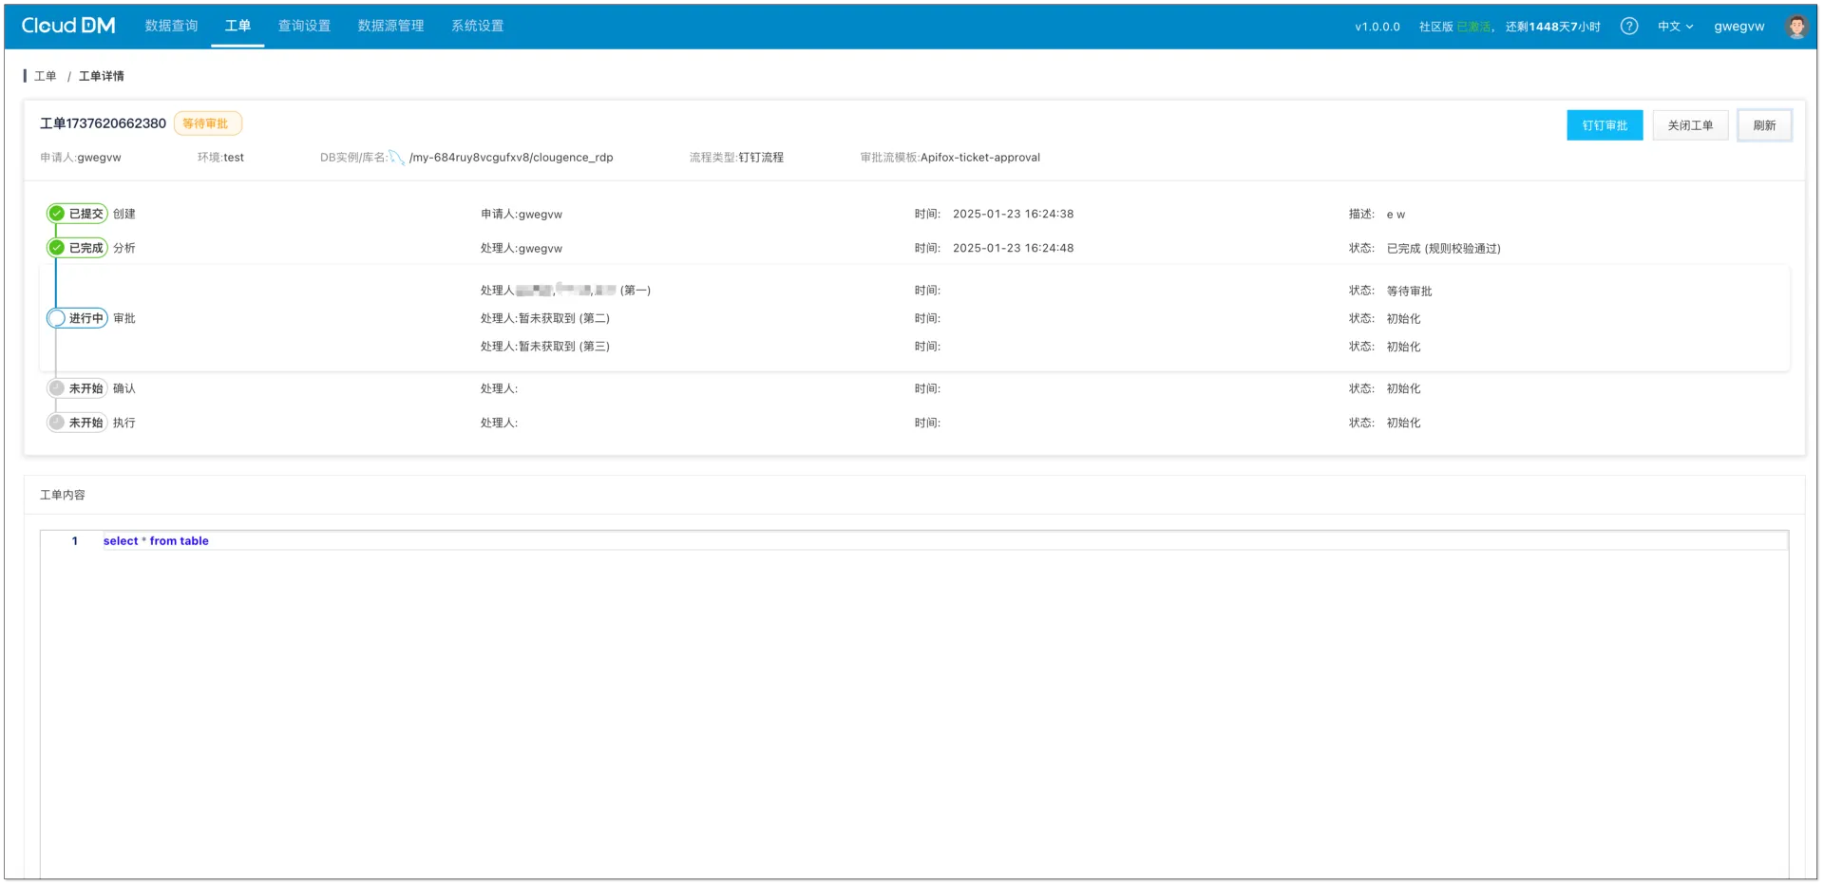Click the 环境:test label
The height and width of the screenshot is (886, 1824).
click(x=220, y=158)
